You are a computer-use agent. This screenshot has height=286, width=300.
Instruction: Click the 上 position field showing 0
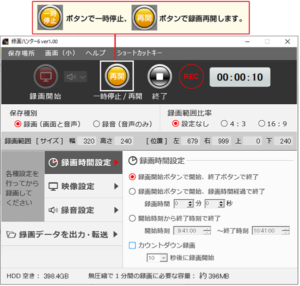click(x=252, y=141)
